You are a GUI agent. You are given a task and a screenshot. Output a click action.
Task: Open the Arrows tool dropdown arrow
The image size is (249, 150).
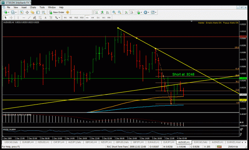click(59, 18)
